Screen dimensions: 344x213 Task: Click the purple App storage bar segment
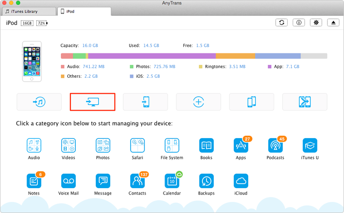coord(152,56)
